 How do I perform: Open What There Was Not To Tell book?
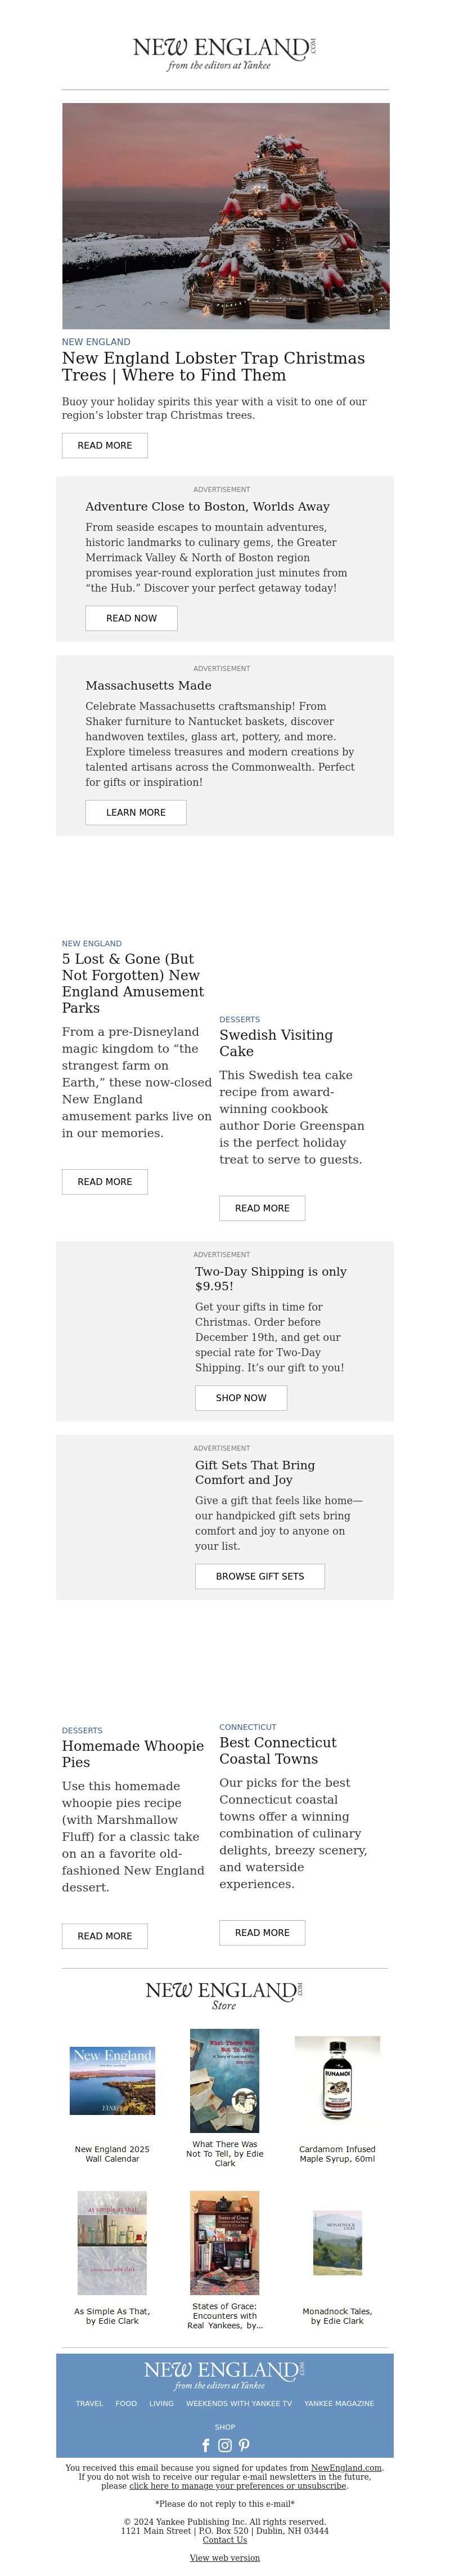225,2081
